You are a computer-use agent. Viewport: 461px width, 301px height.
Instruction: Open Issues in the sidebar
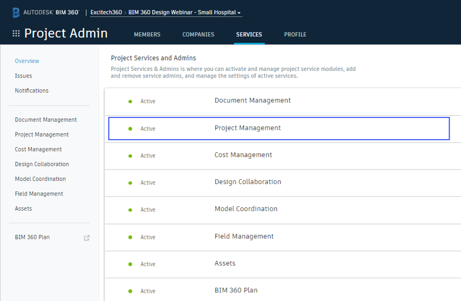point(23,76)
